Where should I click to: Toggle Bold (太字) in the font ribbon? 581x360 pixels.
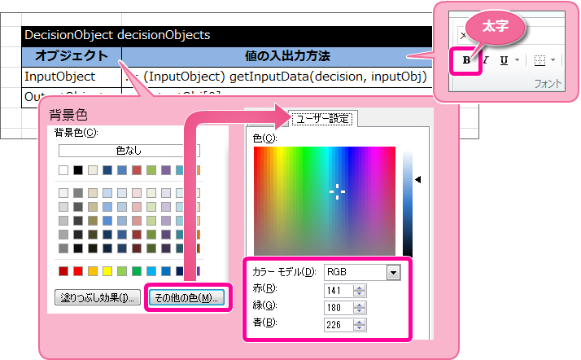click(x=466, y=60)
